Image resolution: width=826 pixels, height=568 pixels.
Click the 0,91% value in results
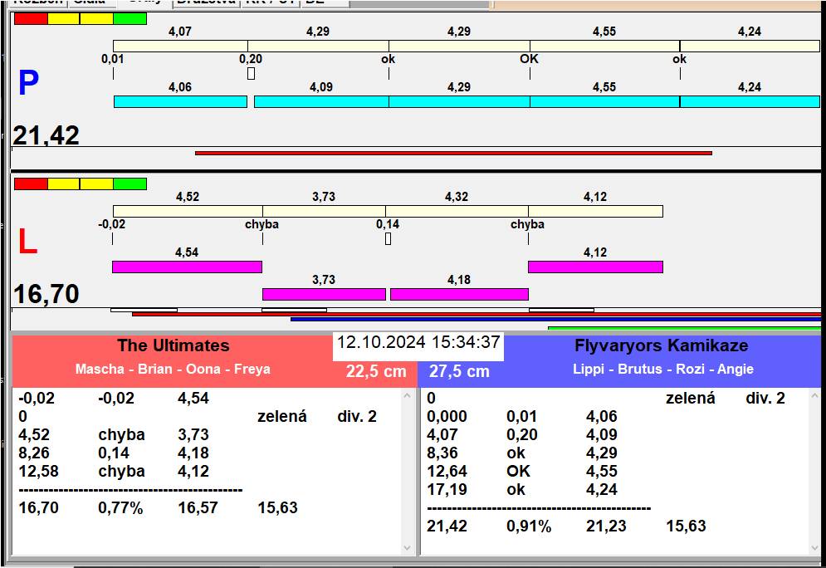529,526
